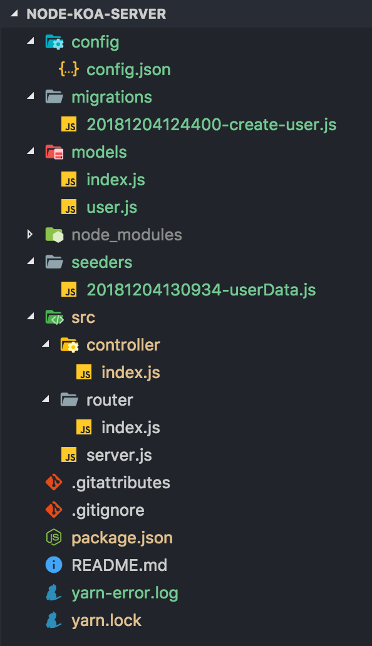Screen dimensions: 372x646
Task: Click the red models folder icon
Action: [x=54, y=152]
